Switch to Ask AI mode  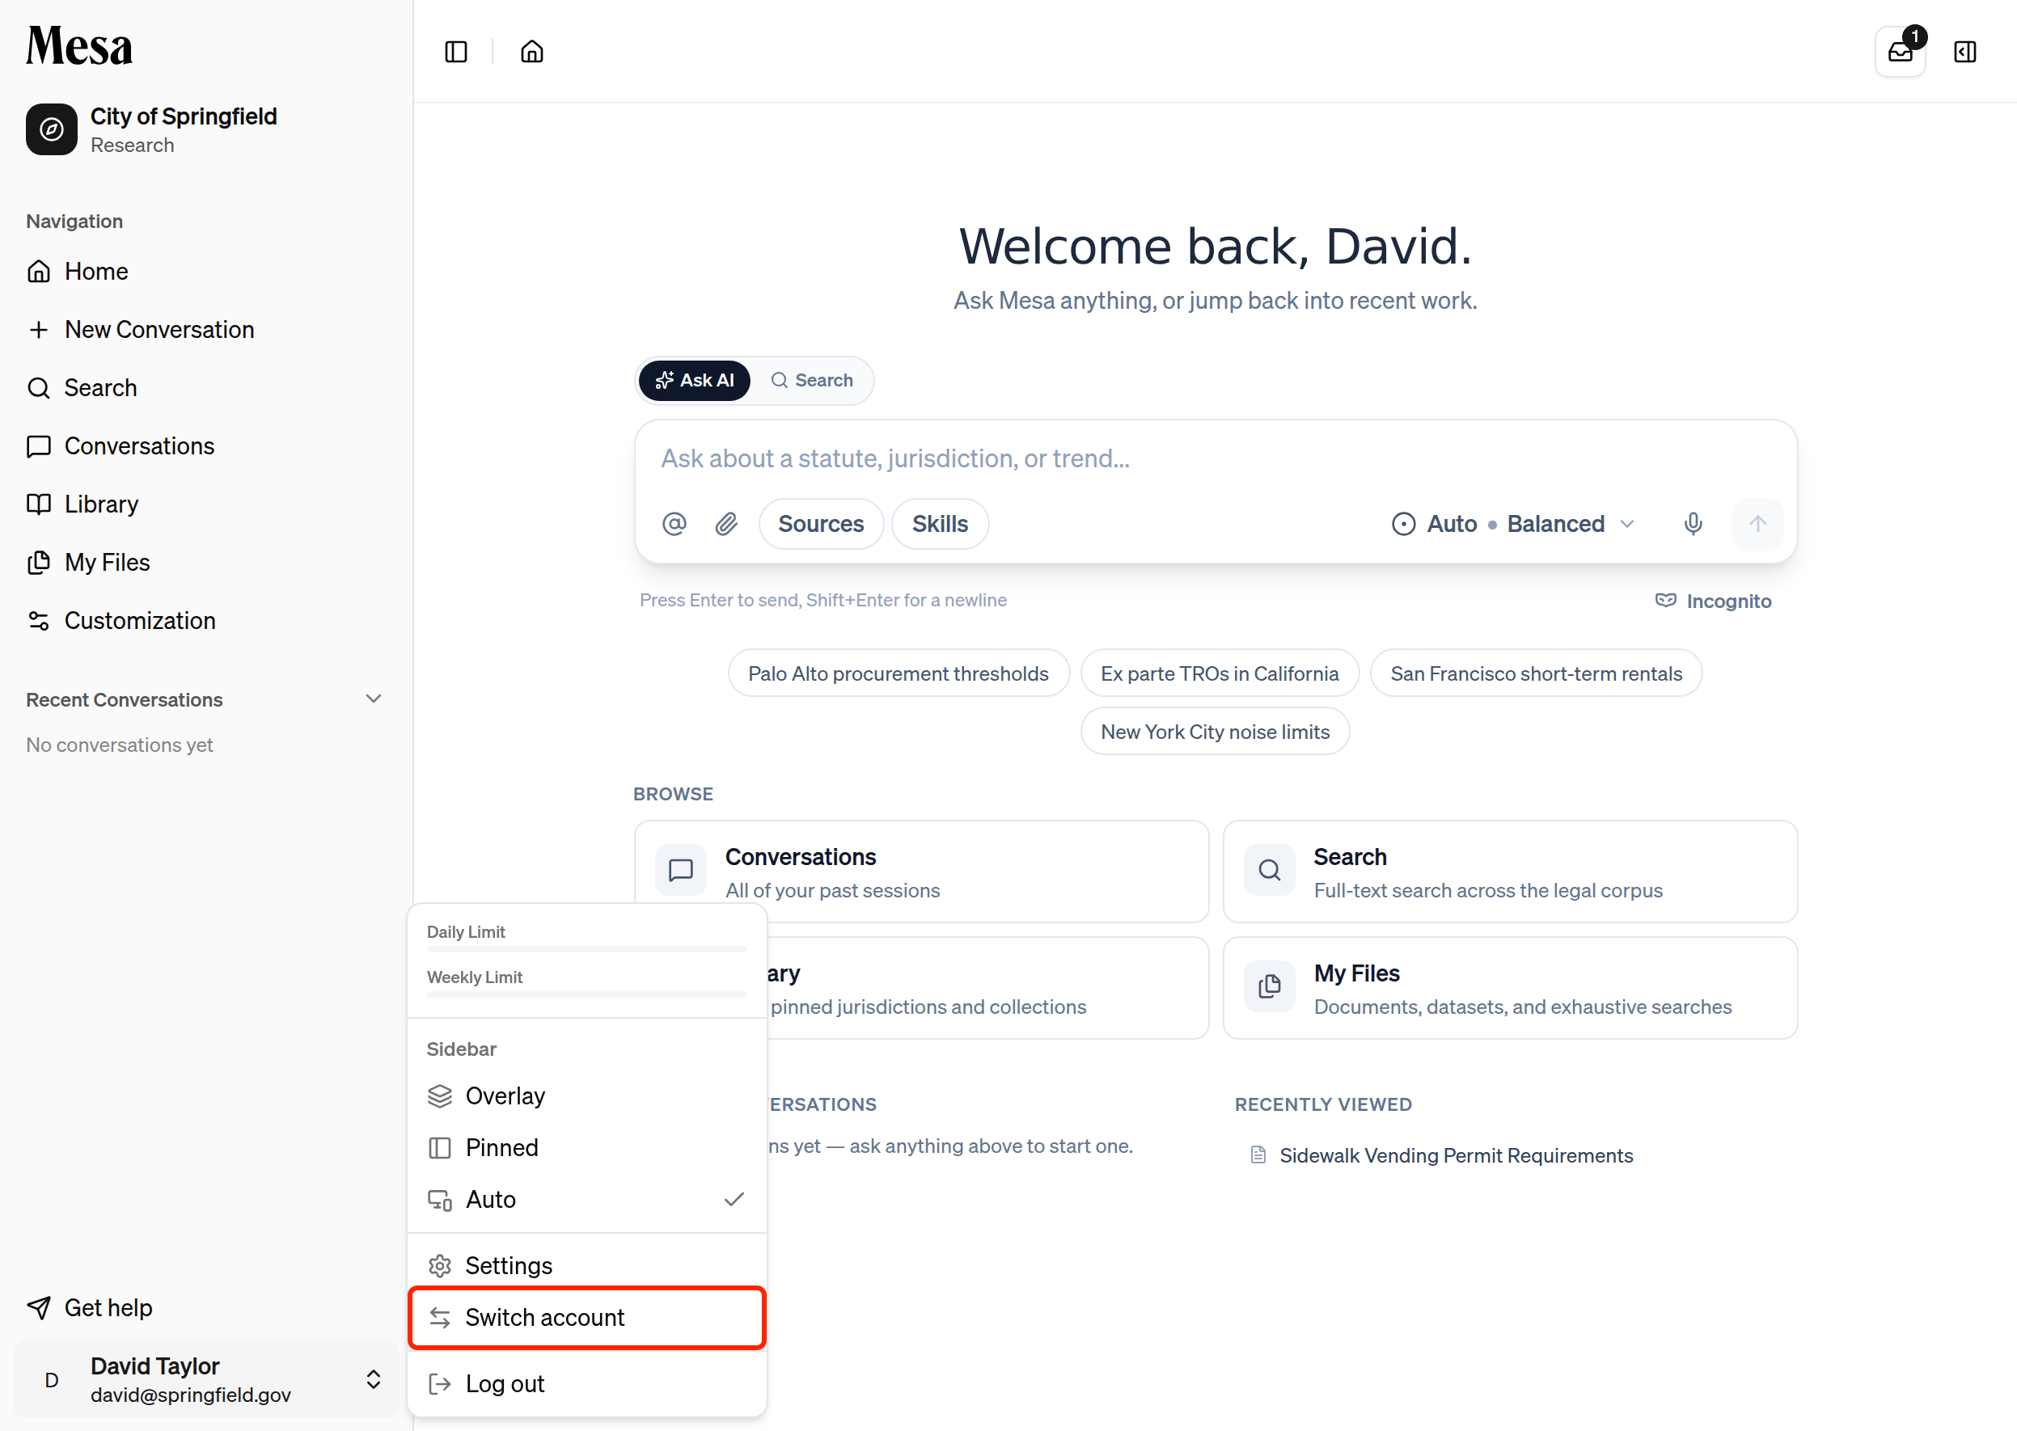[695, 381]
